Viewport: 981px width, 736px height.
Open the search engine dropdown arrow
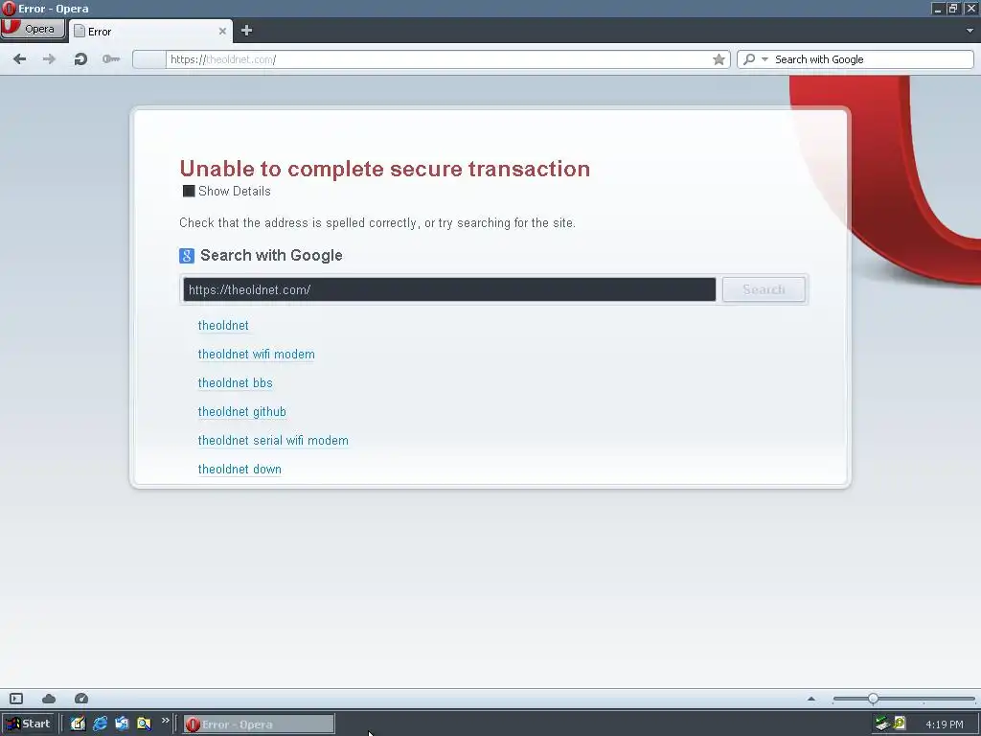[x=764, y=59]
